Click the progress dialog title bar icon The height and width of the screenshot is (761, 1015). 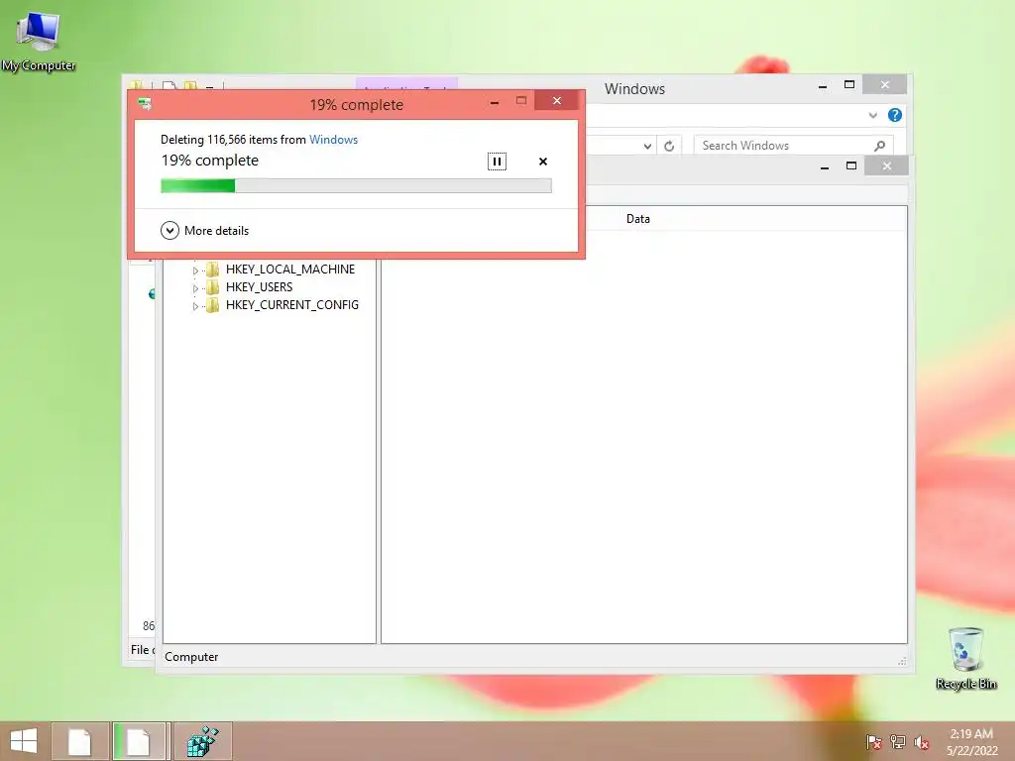145,103
